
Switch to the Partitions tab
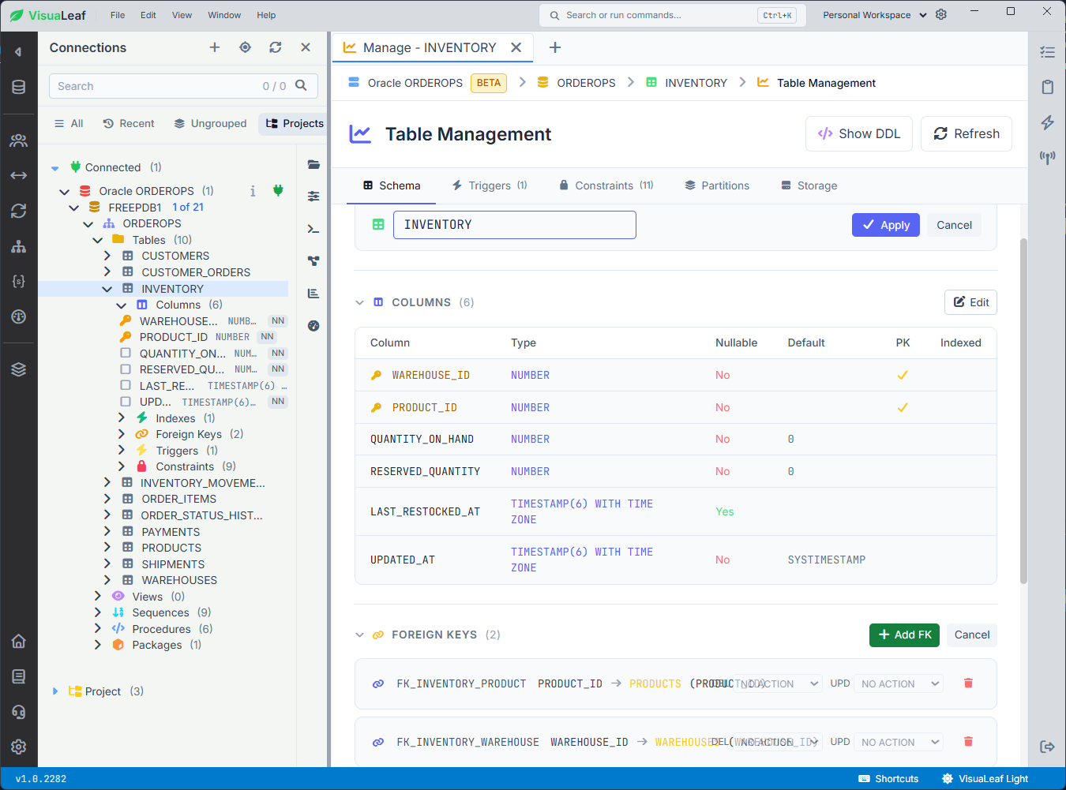click(x=717, y=185)
